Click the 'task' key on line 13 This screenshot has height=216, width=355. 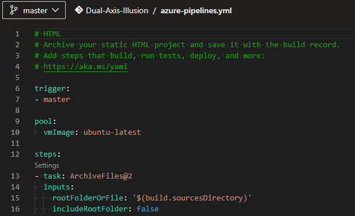(x=52, y=176)
